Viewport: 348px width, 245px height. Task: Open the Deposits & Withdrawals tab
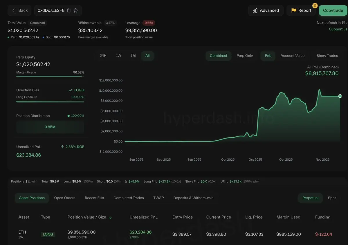tap(193, 198)
